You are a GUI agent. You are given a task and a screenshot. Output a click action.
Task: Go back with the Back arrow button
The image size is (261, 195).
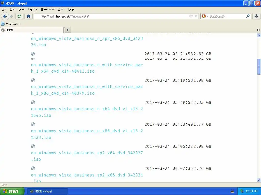coord(5,16)
